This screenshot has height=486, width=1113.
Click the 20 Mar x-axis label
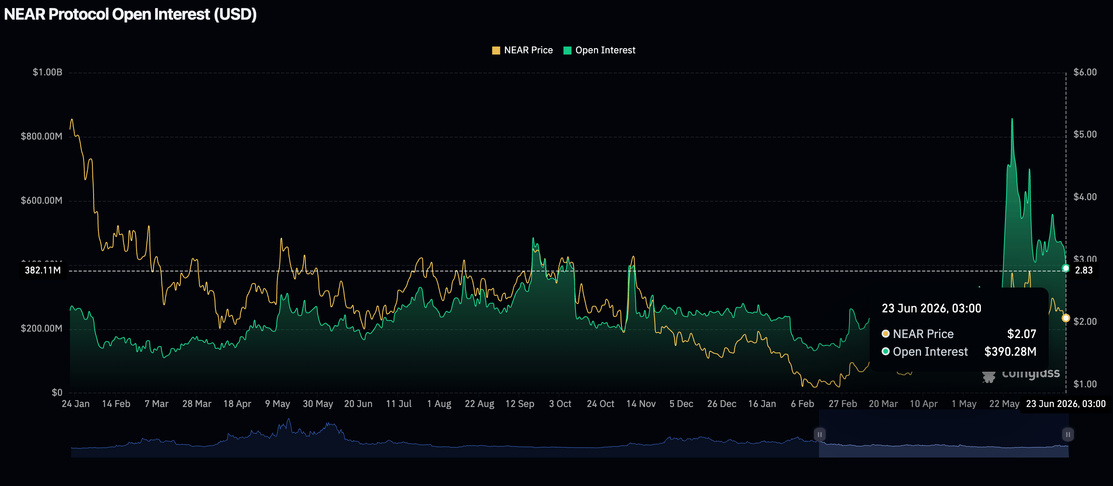(884, 404)
